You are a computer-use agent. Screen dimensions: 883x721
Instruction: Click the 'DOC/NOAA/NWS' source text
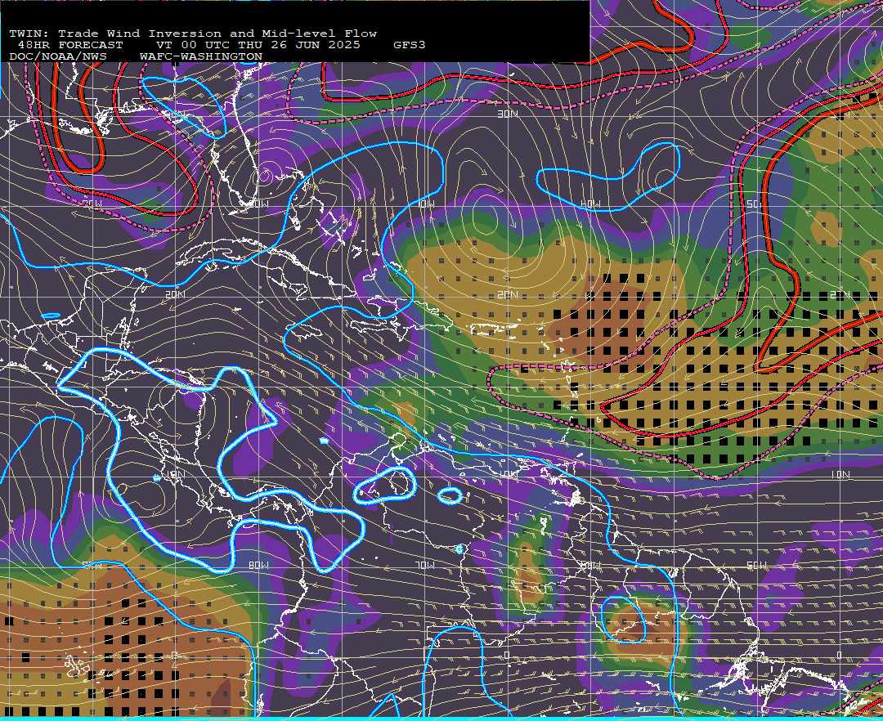pos(58,57)
